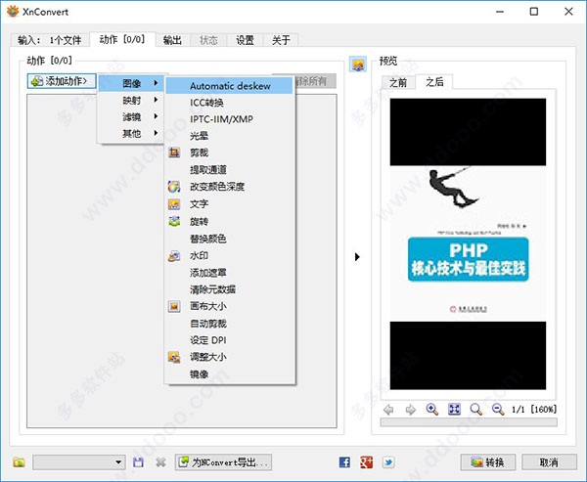Show the 之后 preview tab

(434, 81)
